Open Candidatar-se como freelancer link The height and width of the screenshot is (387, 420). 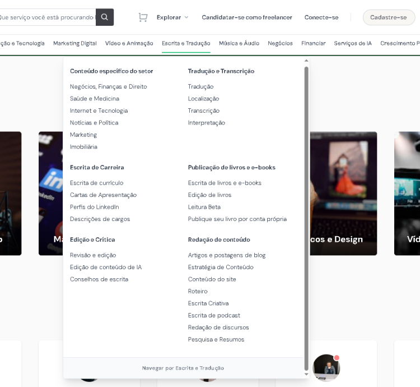coord(246,17)
